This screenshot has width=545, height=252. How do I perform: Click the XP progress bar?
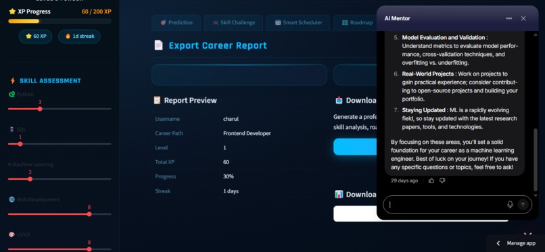tap(60, 21)
